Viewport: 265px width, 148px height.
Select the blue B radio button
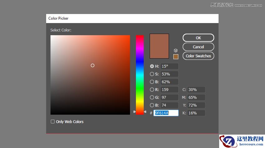pyautogui.click(x=152, y=105)
